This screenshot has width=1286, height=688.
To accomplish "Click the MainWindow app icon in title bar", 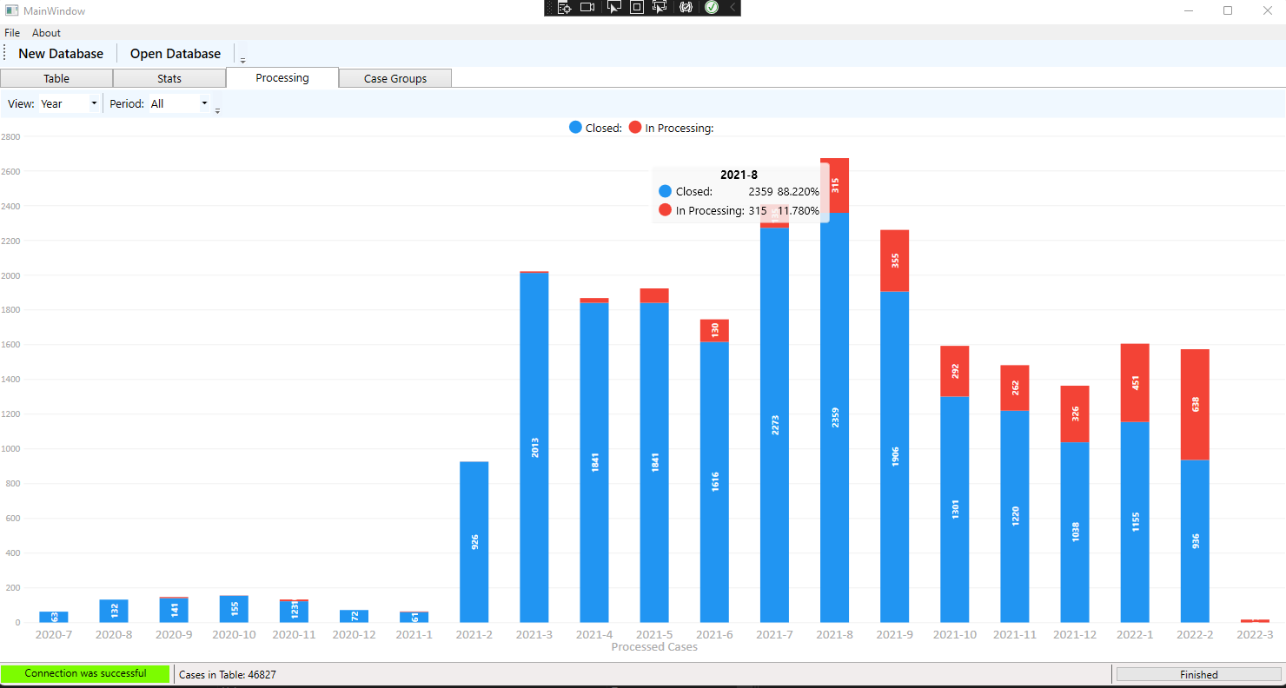I will tap(11, 10).
